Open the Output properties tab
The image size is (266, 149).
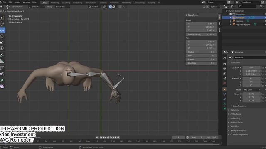click(x=224, y=69)
